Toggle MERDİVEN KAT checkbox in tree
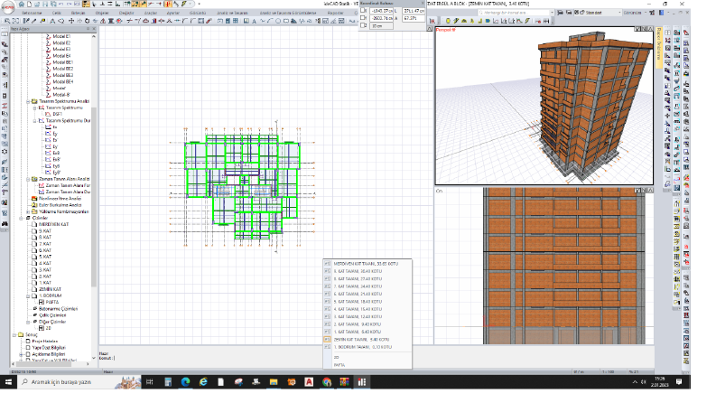 coord(33,225)
